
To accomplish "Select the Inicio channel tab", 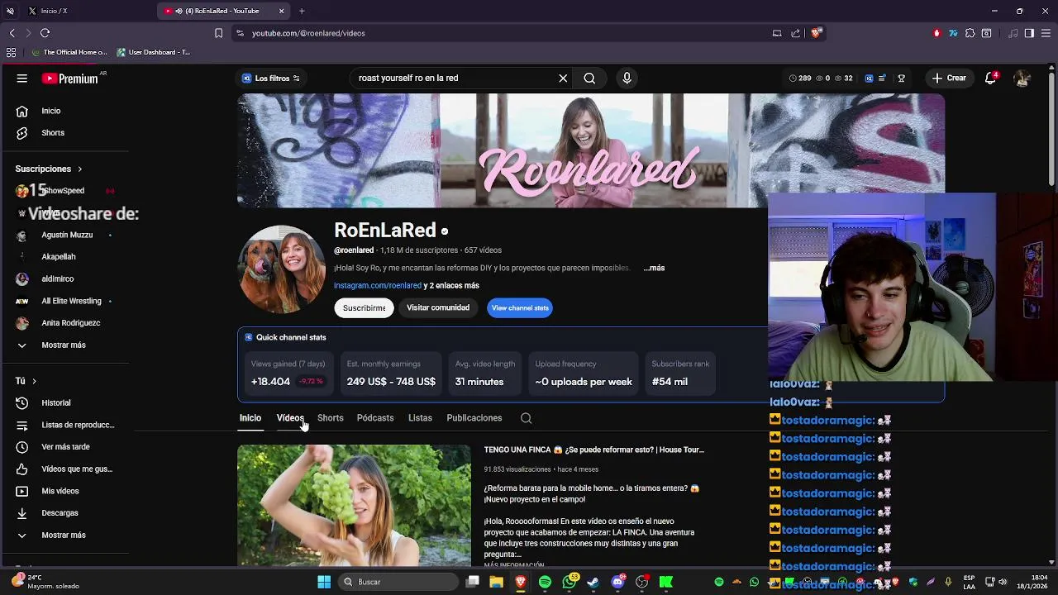I will (x=250, y=418).
